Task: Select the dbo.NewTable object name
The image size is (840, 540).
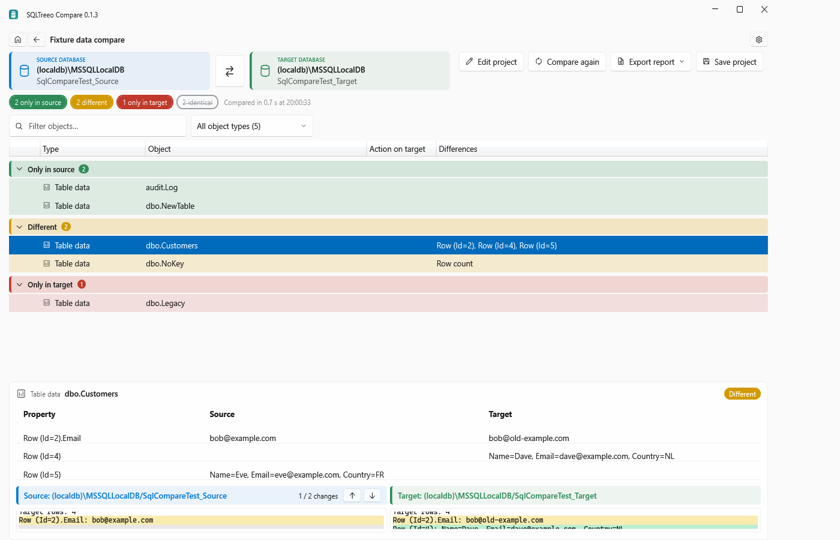Action: 170,206
